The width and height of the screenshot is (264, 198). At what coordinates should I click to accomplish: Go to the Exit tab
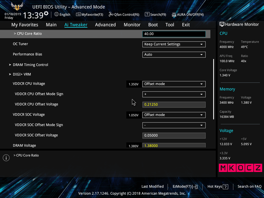pyautogui.click(x=186, y=25)
